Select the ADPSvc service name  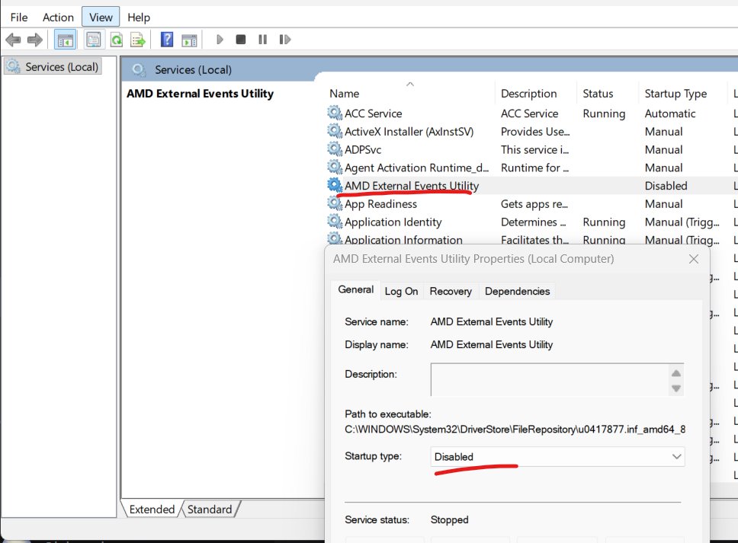[363, 149]
